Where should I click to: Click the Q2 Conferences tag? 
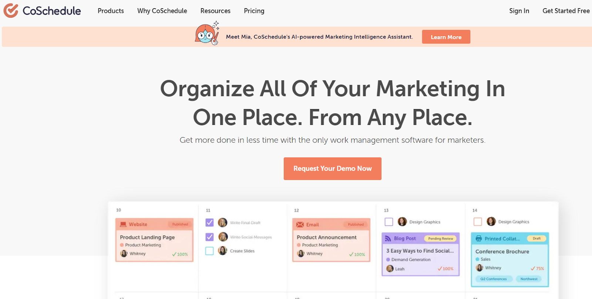click(494, 279)
